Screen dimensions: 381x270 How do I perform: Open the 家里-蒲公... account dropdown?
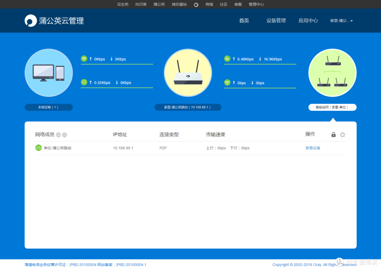[x=341, y=21]
